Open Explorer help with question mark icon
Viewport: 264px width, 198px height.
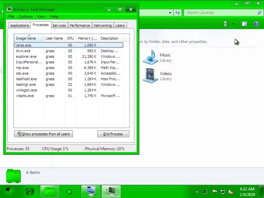256,24
